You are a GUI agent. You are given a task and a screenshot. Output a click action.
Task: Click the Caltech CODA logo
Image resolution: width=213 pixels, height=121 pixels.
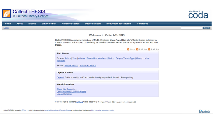(198, 14)
